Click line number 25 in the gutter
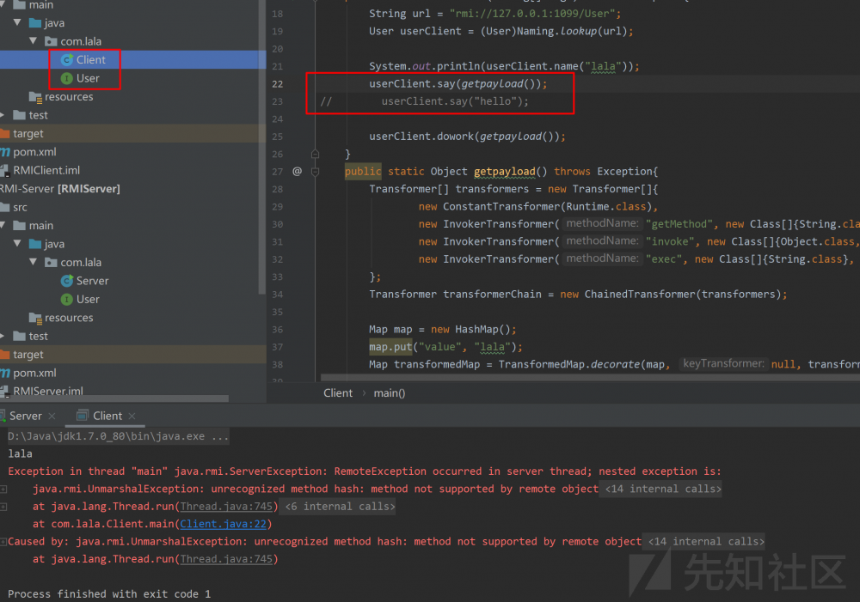 278,137
